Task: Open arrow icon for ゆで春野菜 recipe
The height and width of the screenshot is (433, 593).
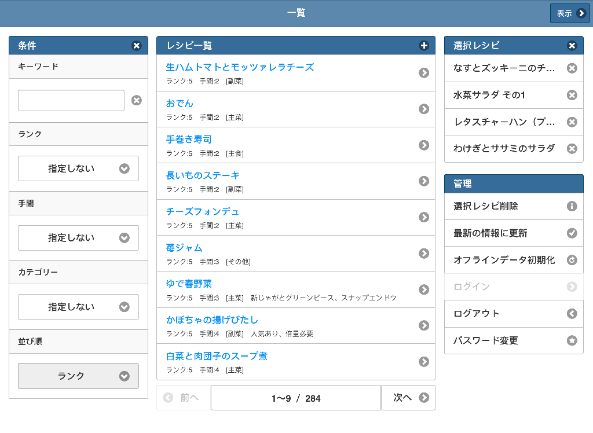Action: point(424,289)
